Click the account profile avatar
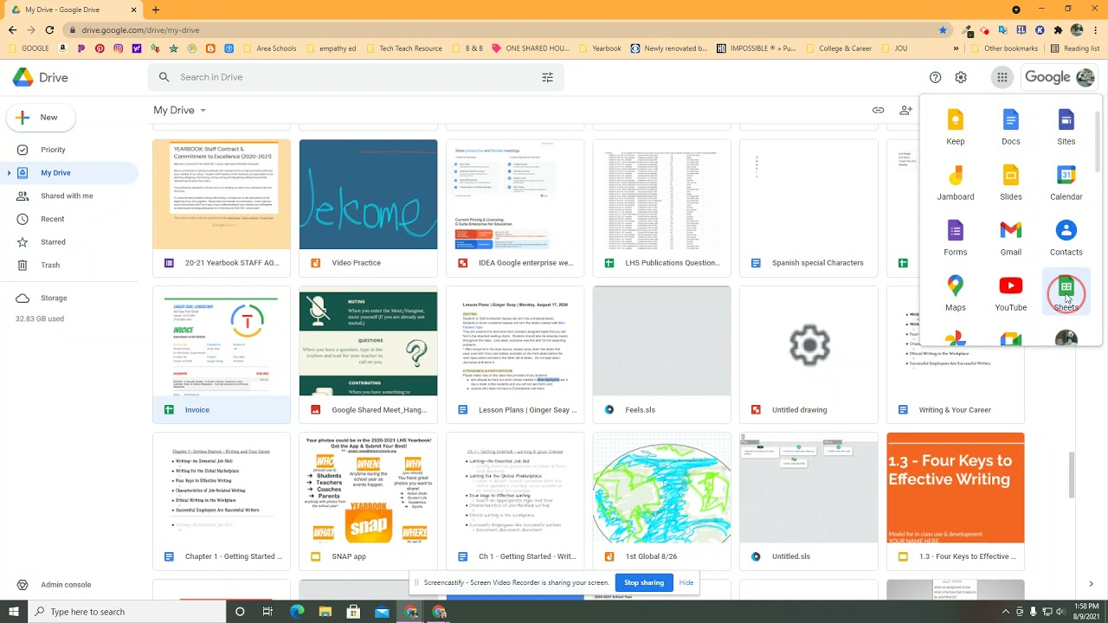1108x623 pixels. click(1085, 77)
